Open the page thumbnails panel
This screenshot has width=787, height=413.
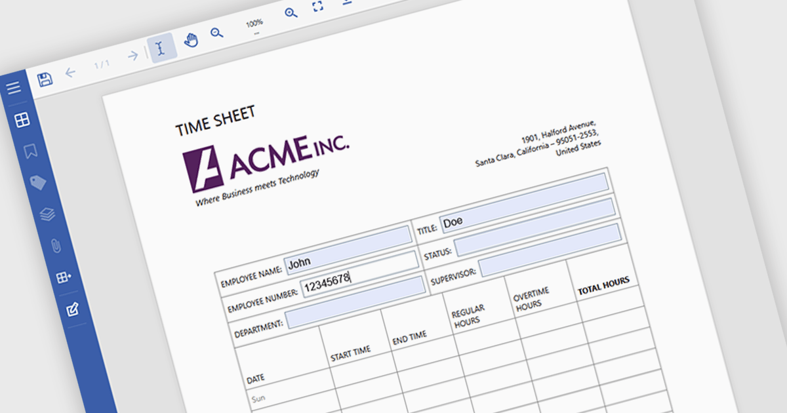click(22, 119)
